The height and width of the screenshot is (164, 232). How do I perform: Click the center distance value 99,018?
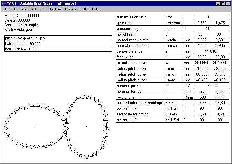coord(211,51)
